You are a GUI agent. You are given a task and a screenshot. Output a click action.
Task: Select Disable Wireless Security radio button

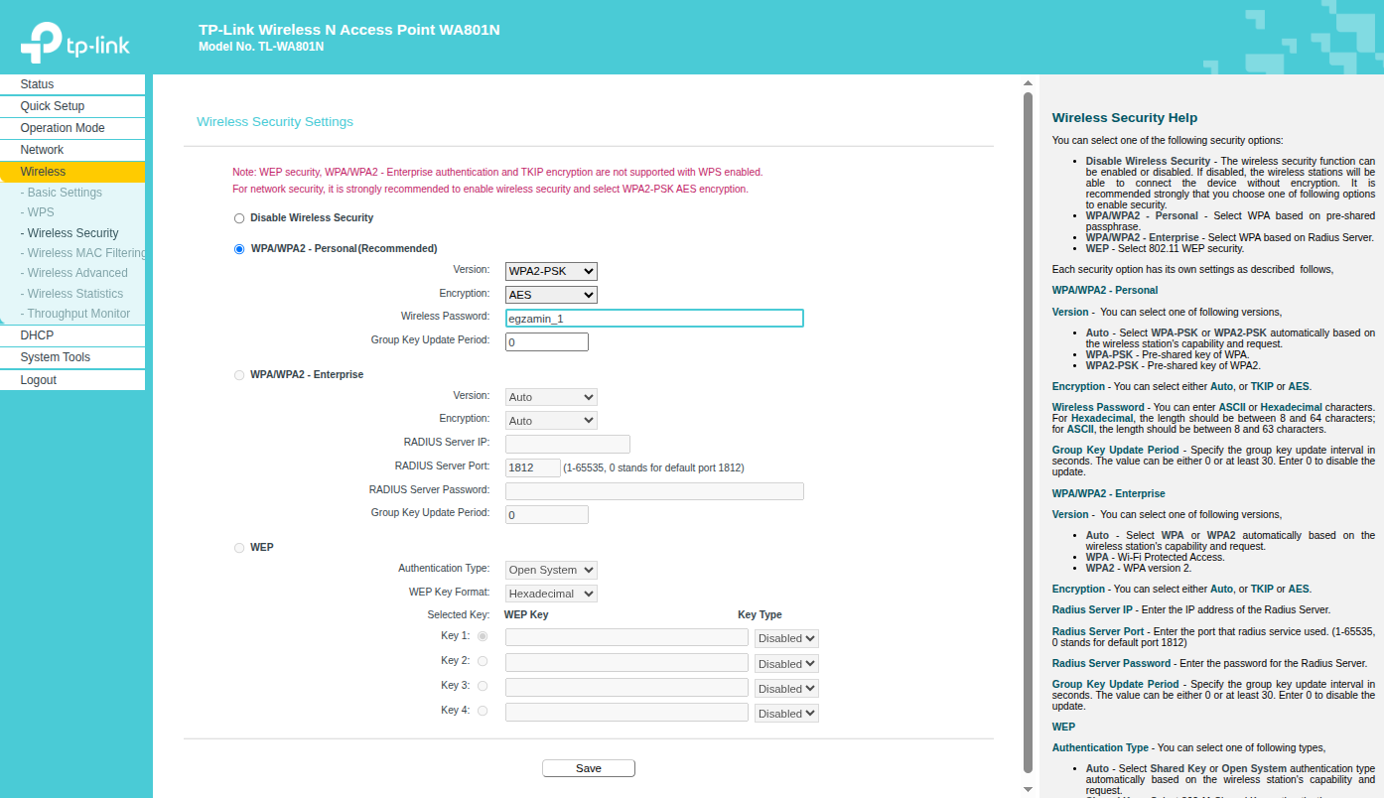click(x=238, y=218)
